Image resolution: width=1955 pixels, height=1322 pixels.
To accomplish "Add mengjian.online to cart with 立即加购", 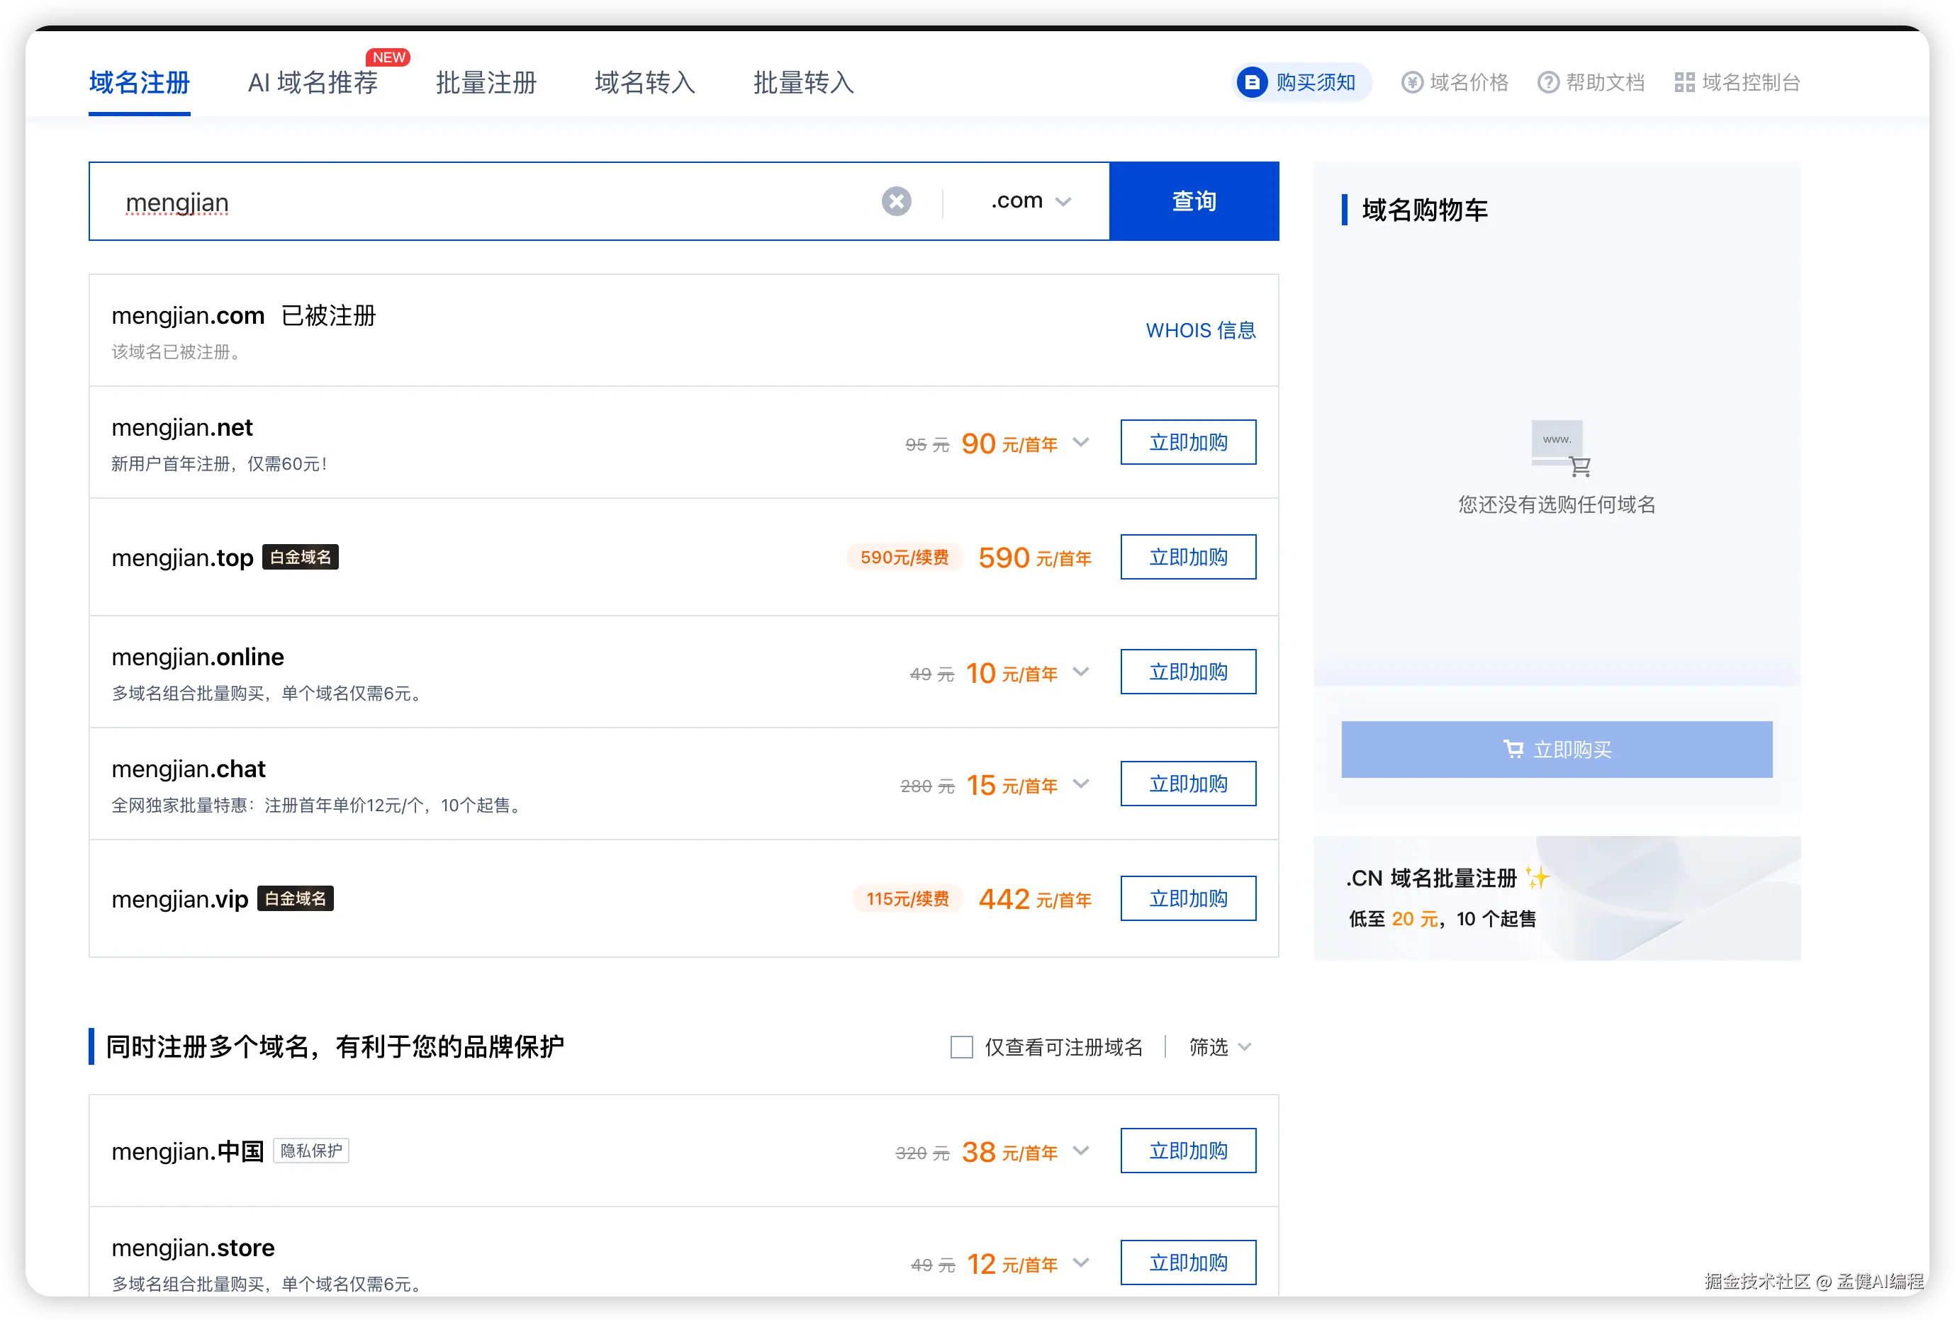I will (x=1187, y=672).
